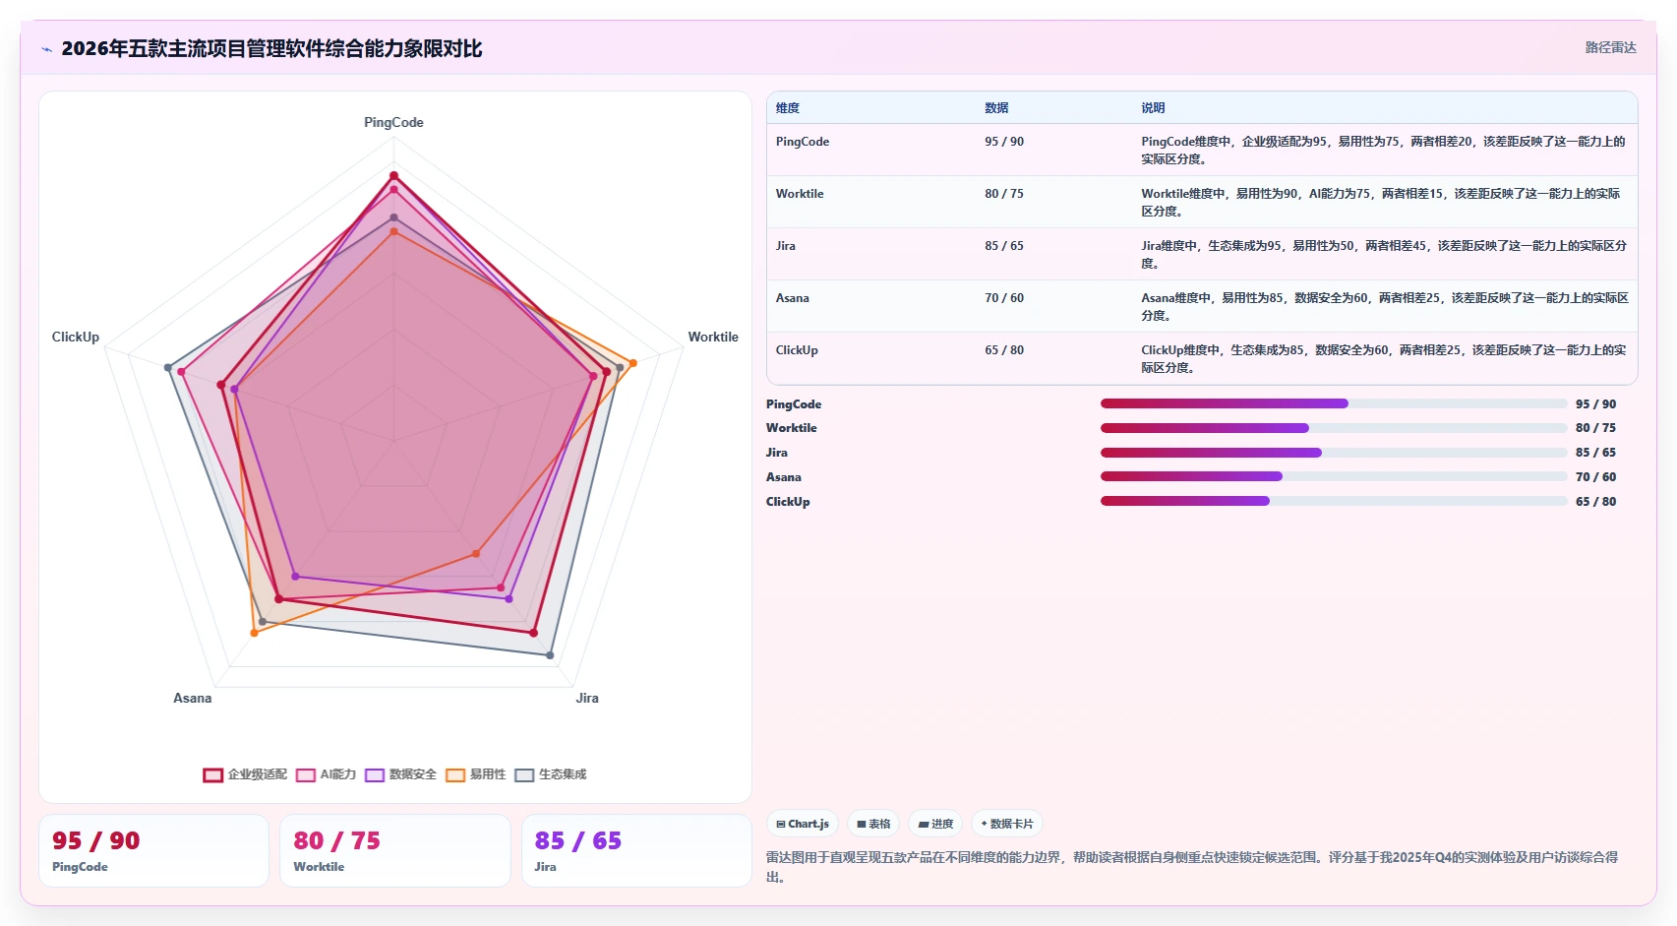The height and width of the screenshot is (926, 1677).
Task: Select the 95 / 90 PingCode card
Action: click(153, 850)
